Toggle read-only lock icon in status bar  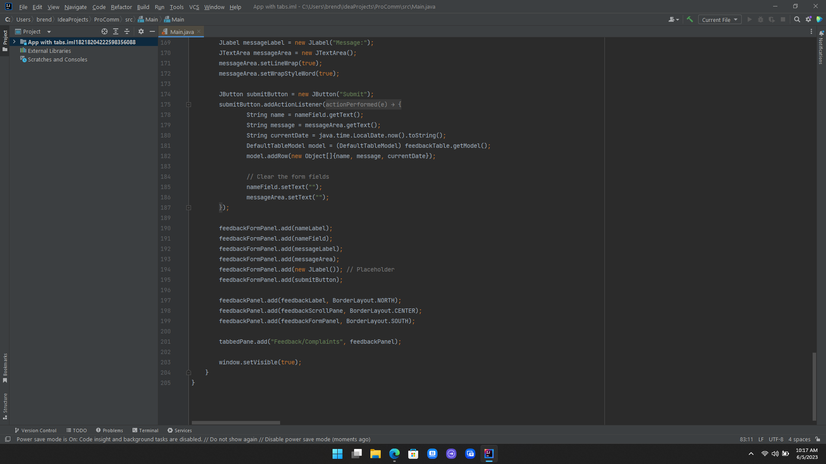tap(817, 439)
